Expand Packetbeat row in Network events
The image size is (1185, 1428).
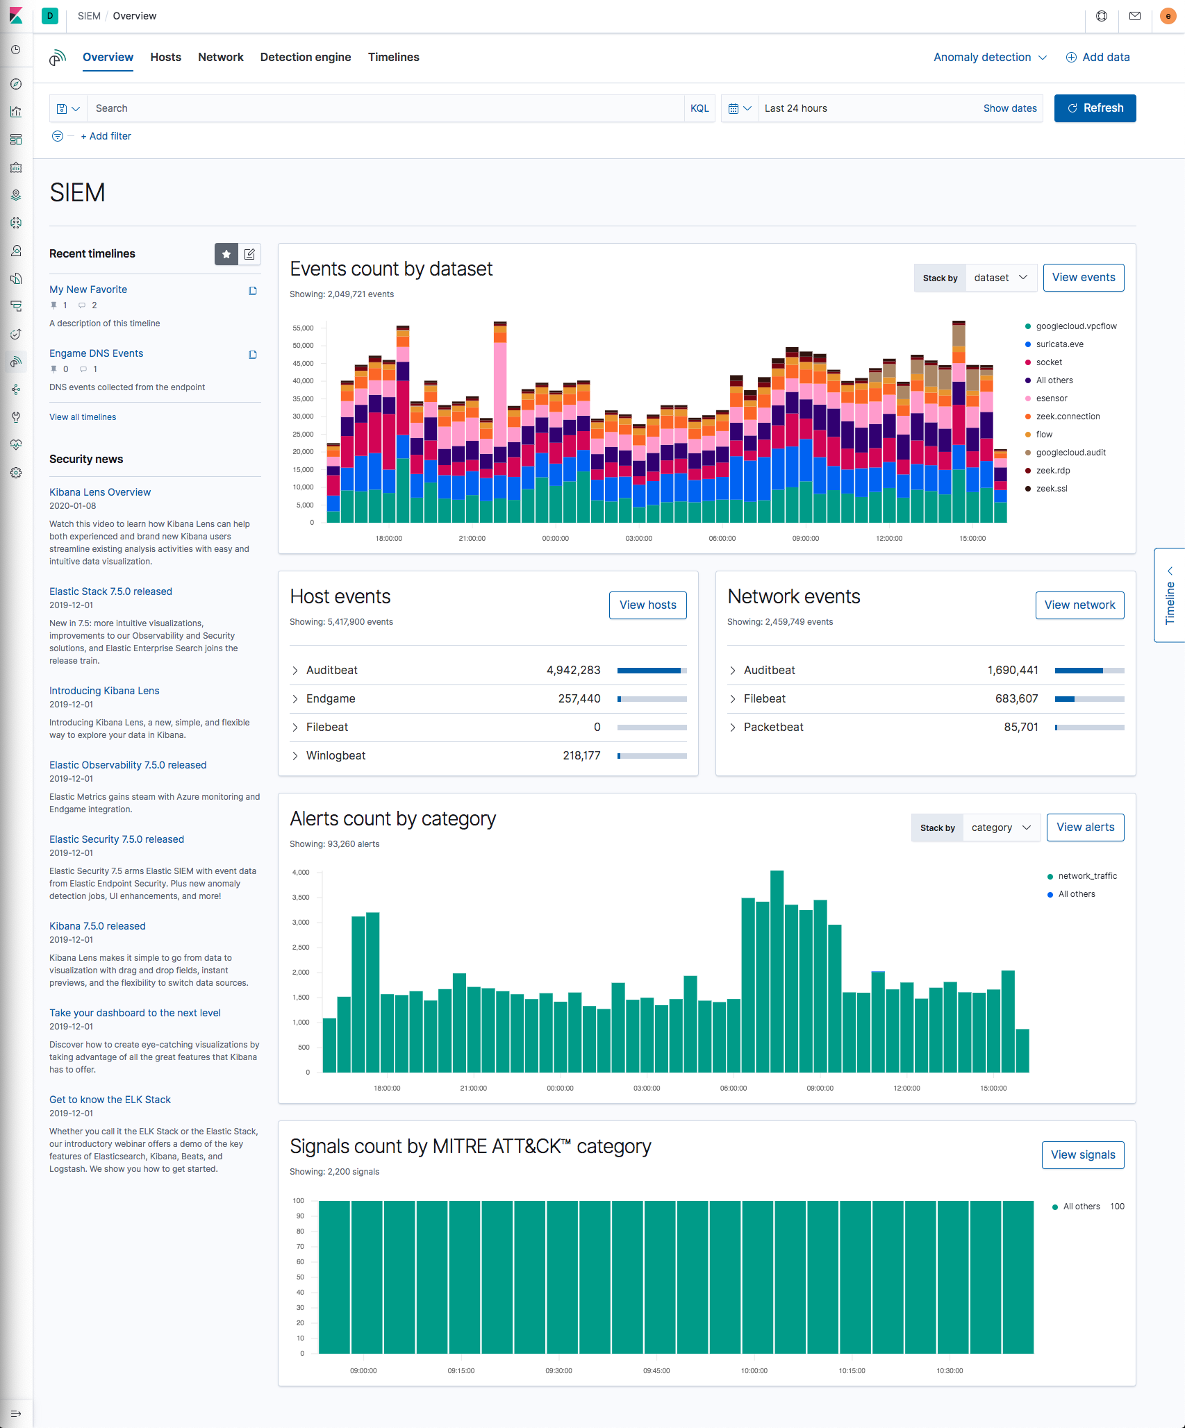[733, 727]
